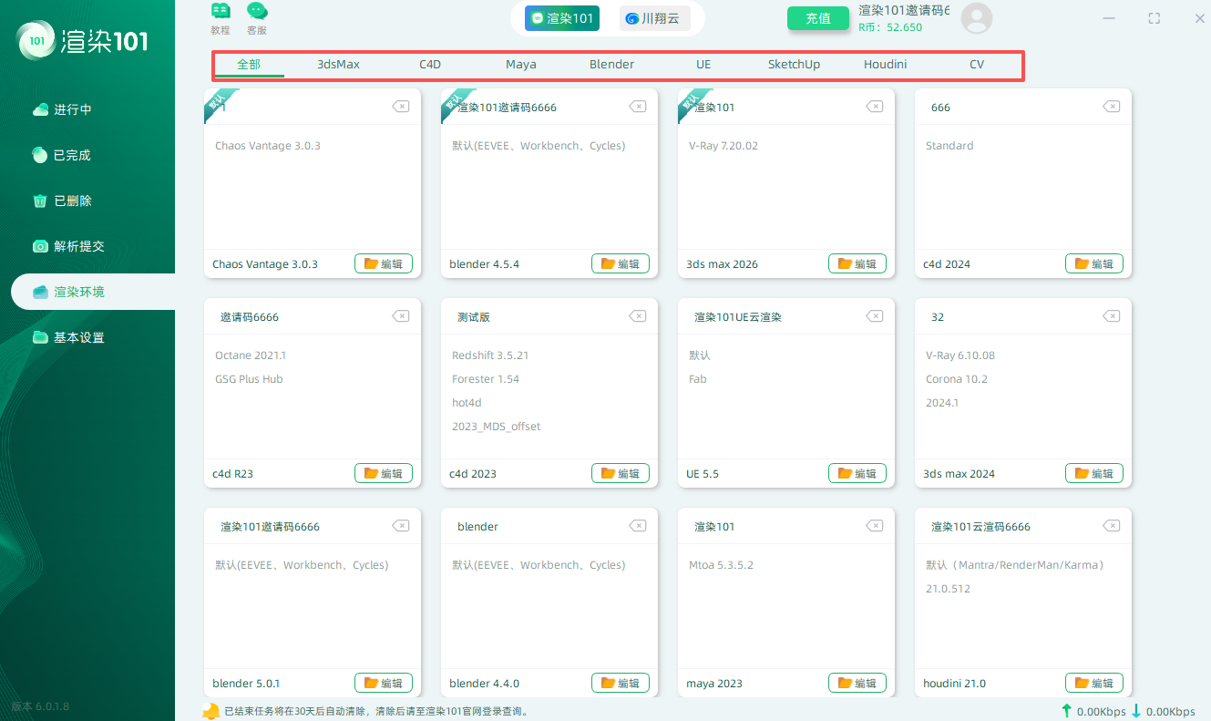This screenshot has width=1211, height=721.
Task: Open the 客服 customer service icon
Action: [258, 18]
